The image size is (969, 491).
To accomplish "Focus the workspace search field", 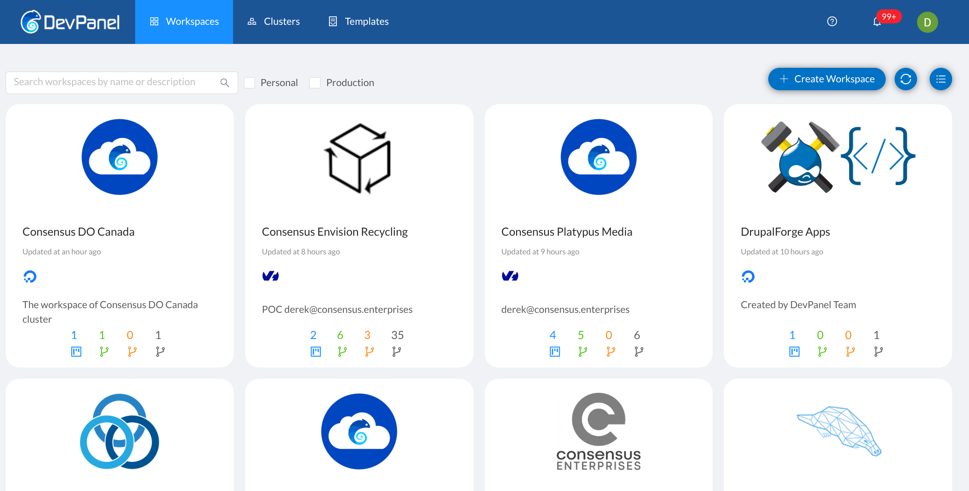I will click(x=122, y=82).
